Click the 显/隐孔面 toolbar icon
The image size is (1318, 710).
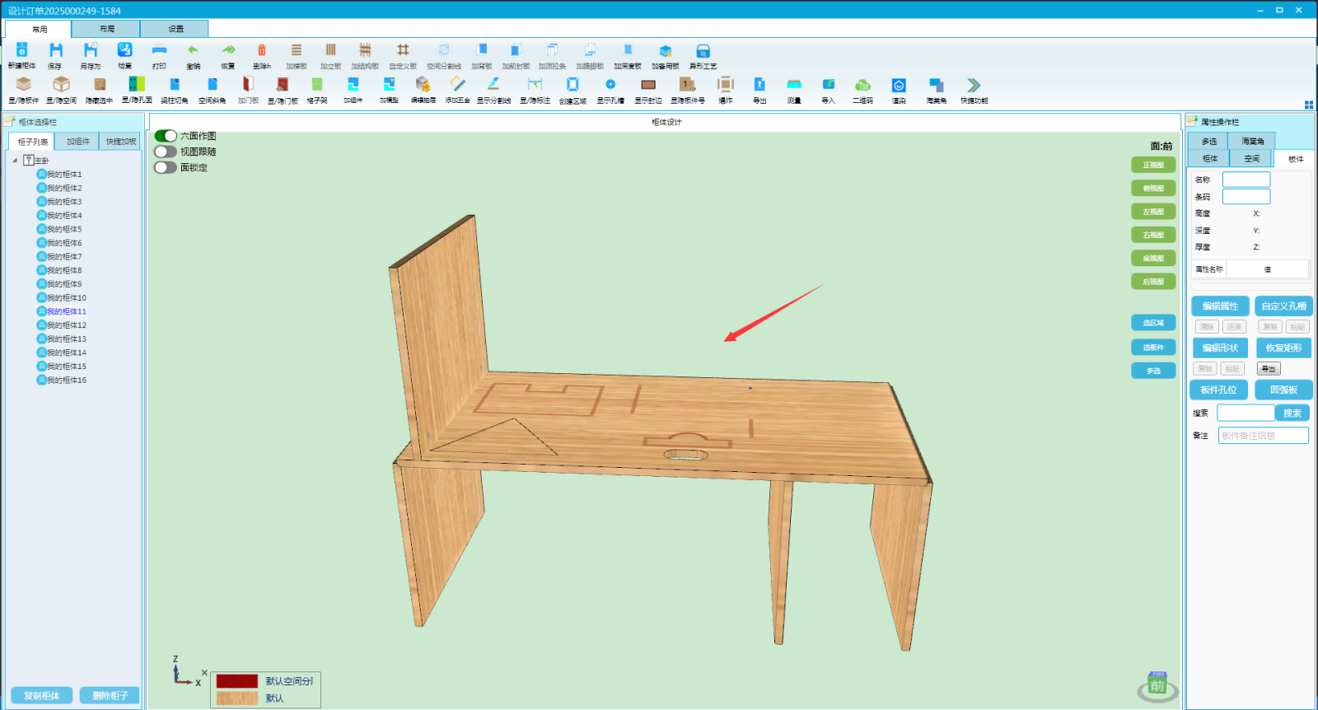[x=137, y=85]
